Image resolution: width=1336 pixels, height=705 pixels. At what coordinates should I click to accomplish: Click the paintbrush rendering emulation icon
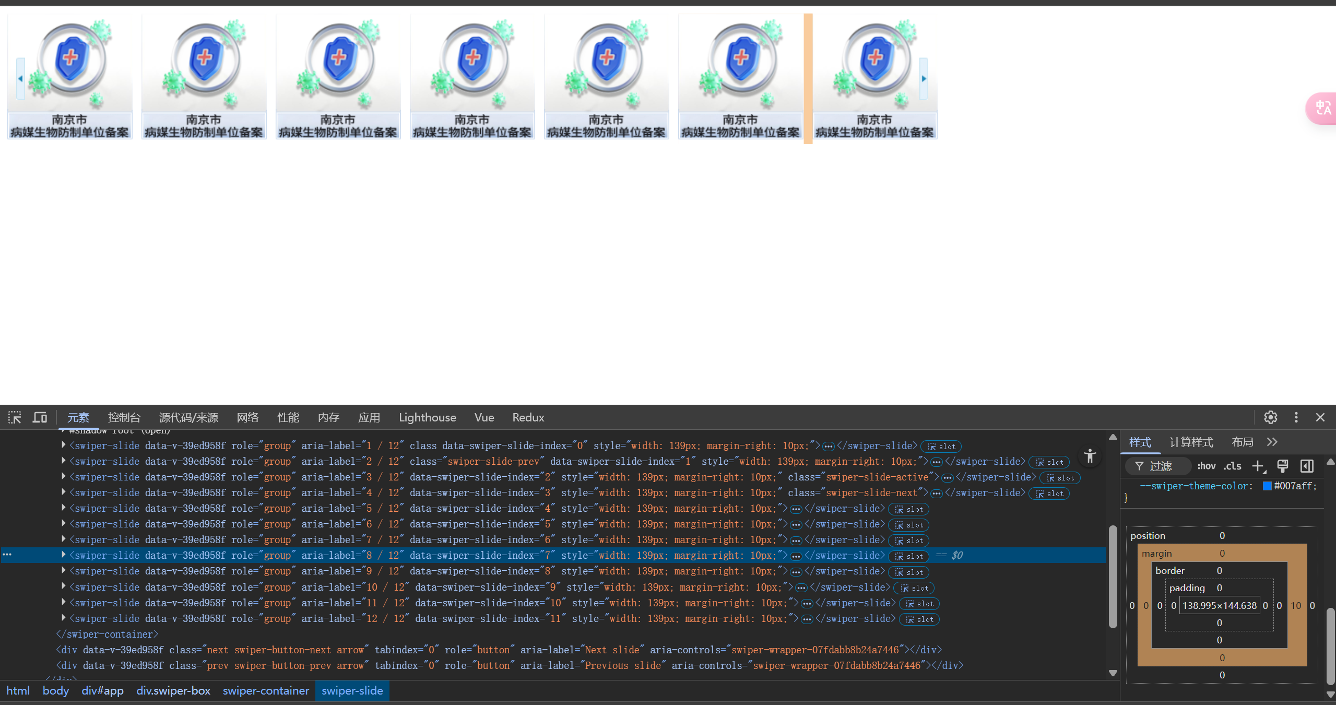[1282, 466]
